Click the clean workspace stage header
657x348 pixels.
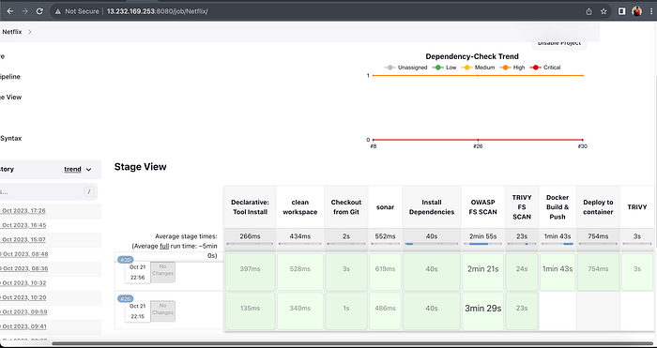(300, 207)
